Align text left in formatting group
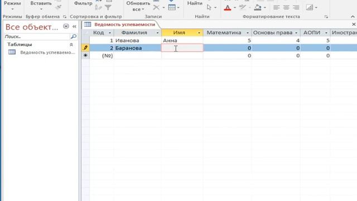Image resolution: width=357 pixels, height=201 pixels. tap(277, 7)
